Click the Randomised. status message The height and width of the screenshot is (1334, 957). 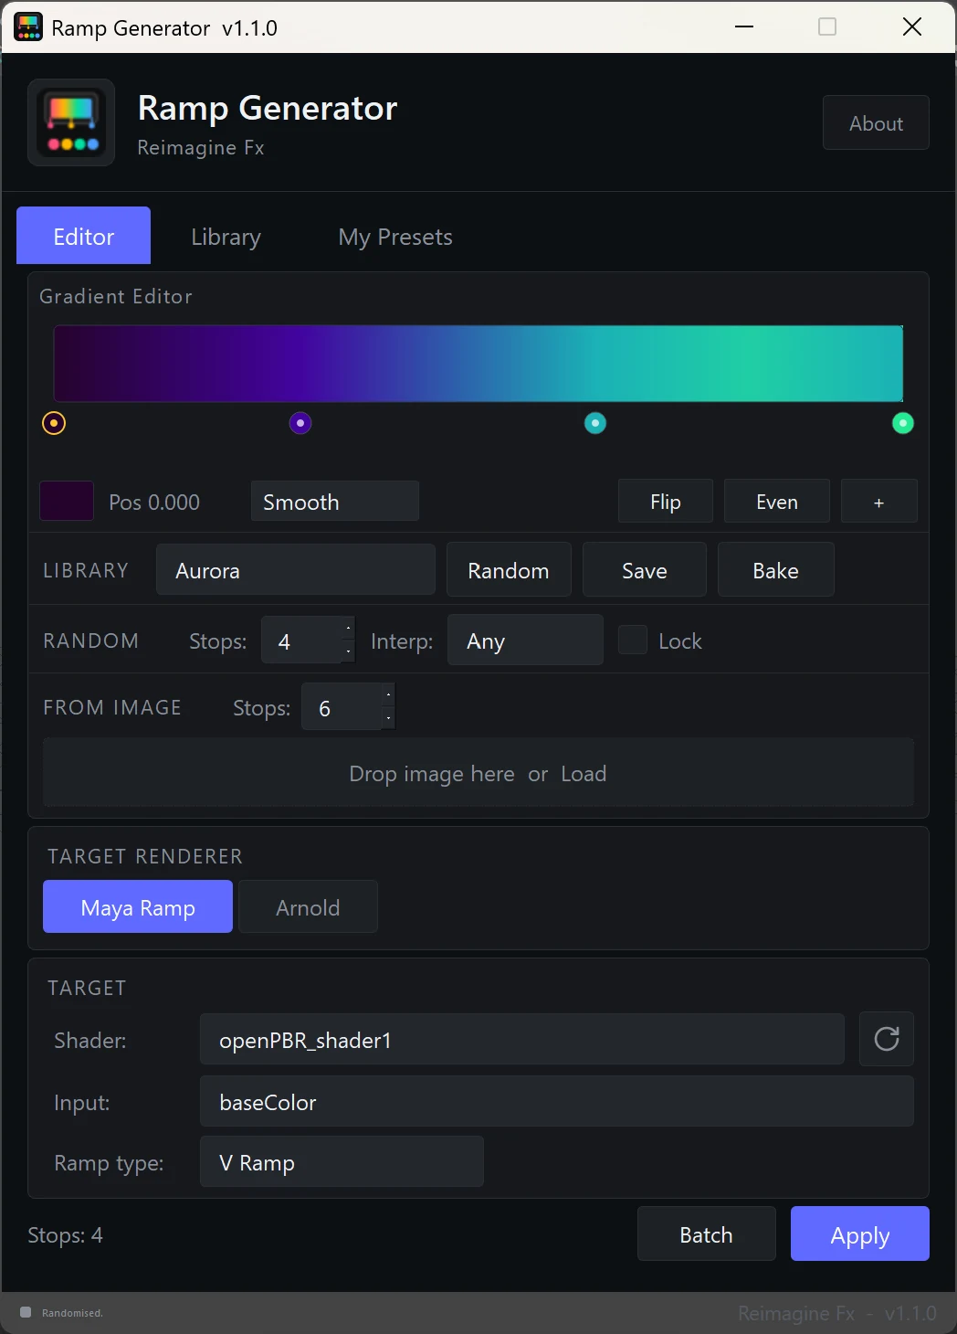point(72,1313)
